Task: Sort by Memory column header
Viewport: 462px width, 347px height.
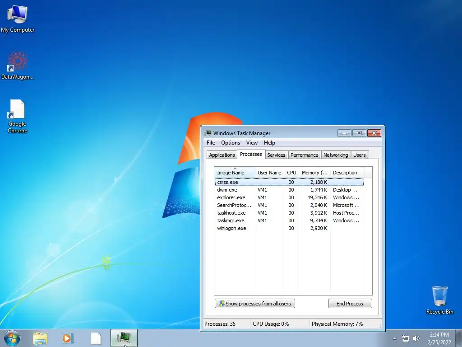Action: (314, 173)
